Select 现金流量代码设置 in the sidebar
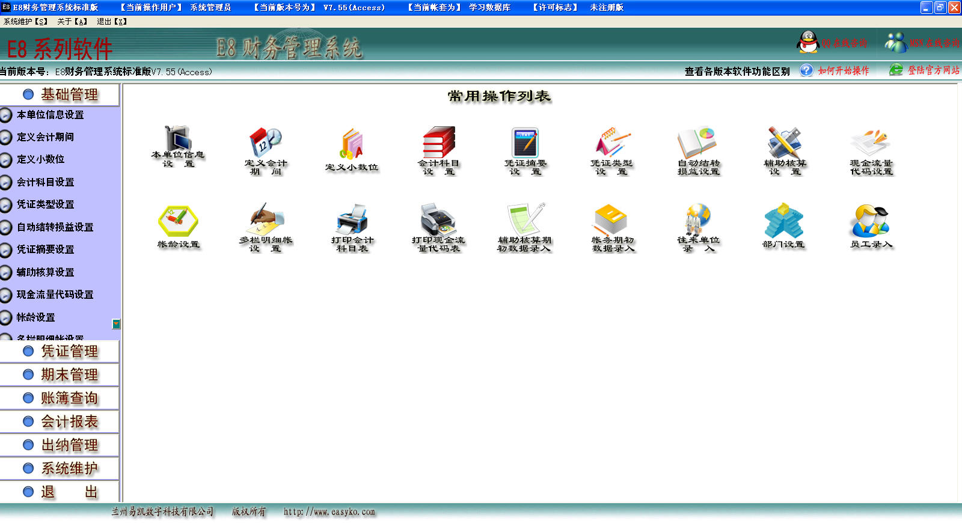 click(55, 295)
